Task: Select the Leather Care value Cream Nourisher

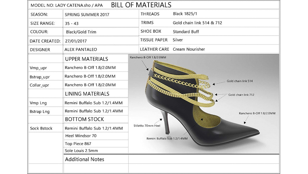Action: (189, 49)
